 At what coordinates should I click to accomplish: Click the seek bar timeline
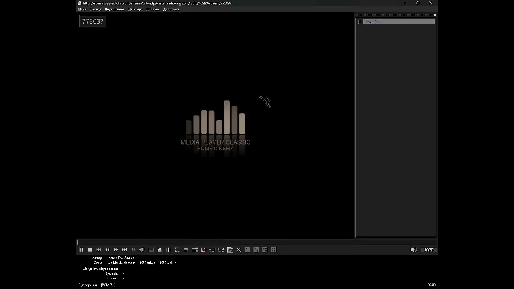257,242
